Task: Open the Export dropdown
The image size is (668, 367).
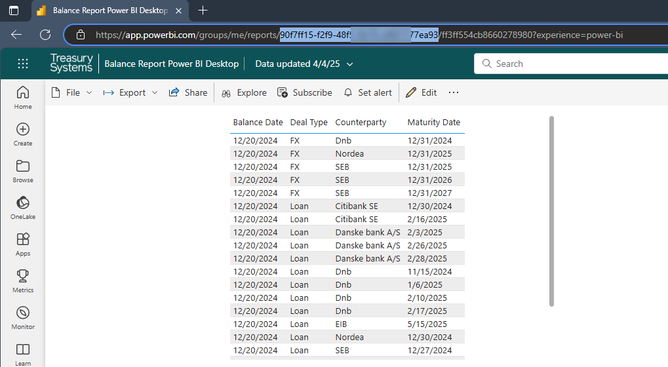Action: pyautogui.click(x=130, y=92)
